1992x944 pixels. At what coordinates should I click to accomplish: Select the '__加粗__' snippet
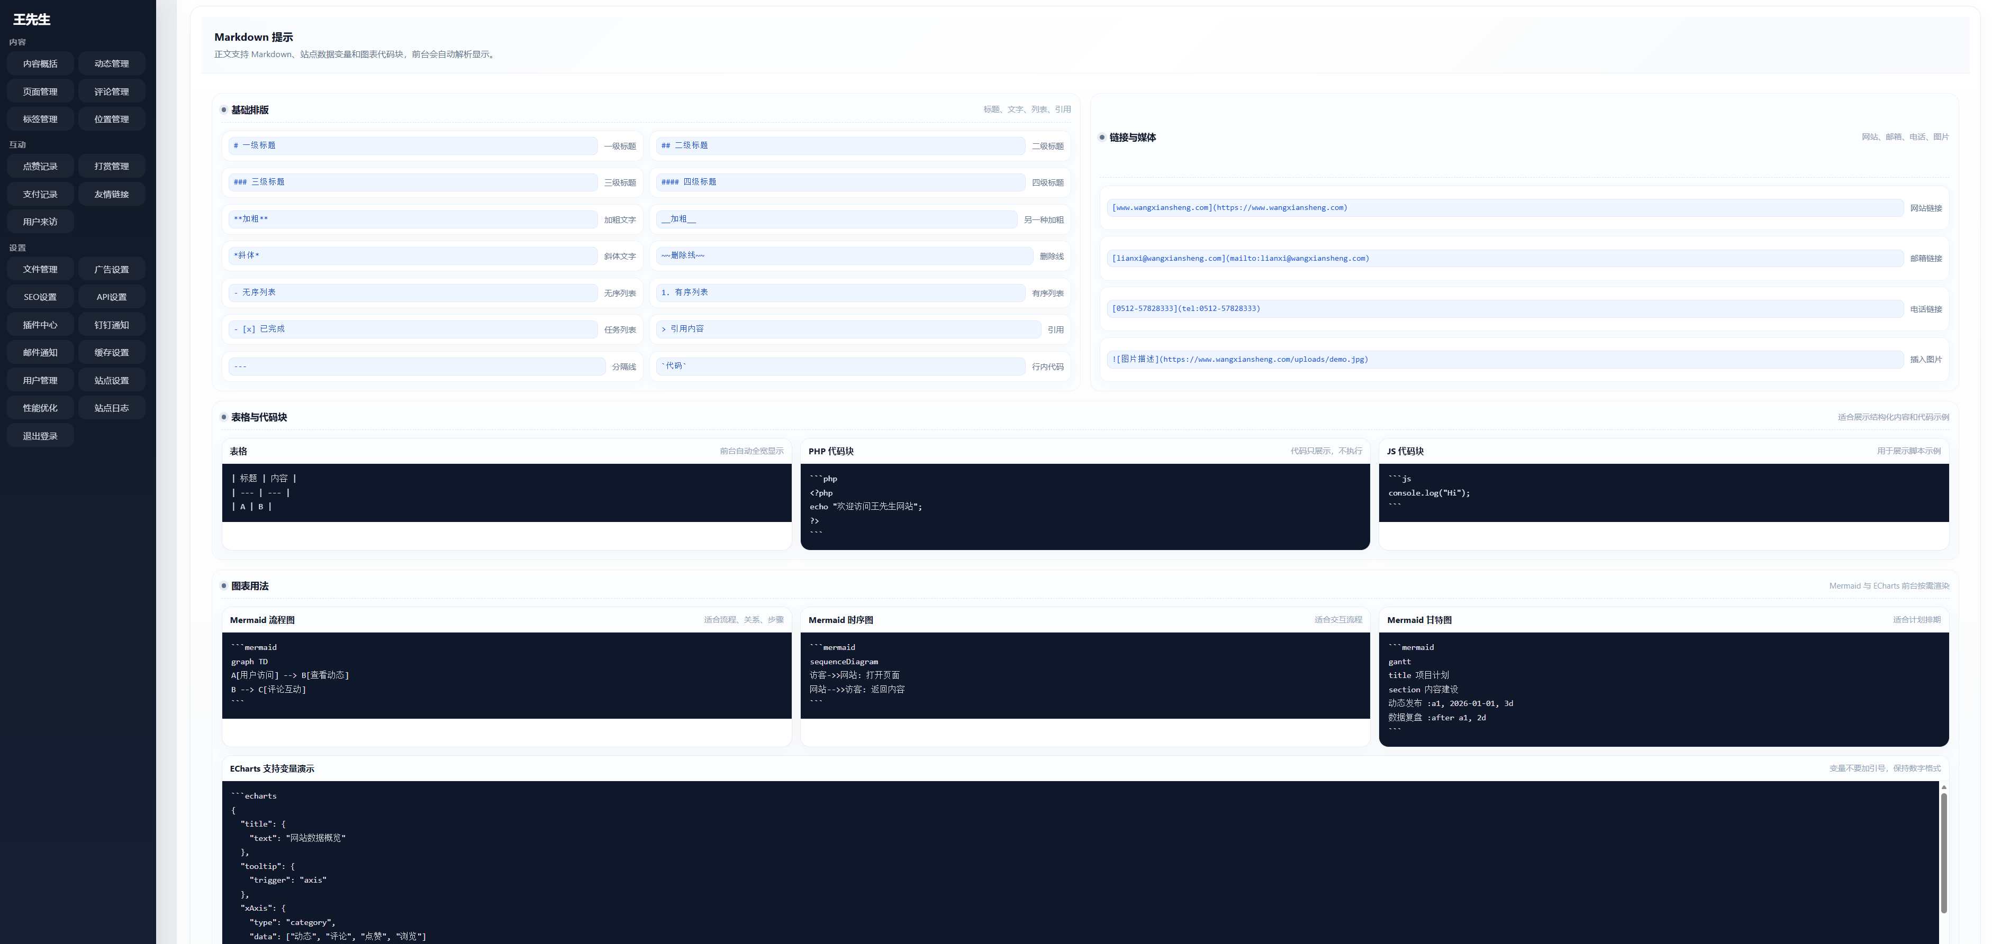[x=837, y=218]
